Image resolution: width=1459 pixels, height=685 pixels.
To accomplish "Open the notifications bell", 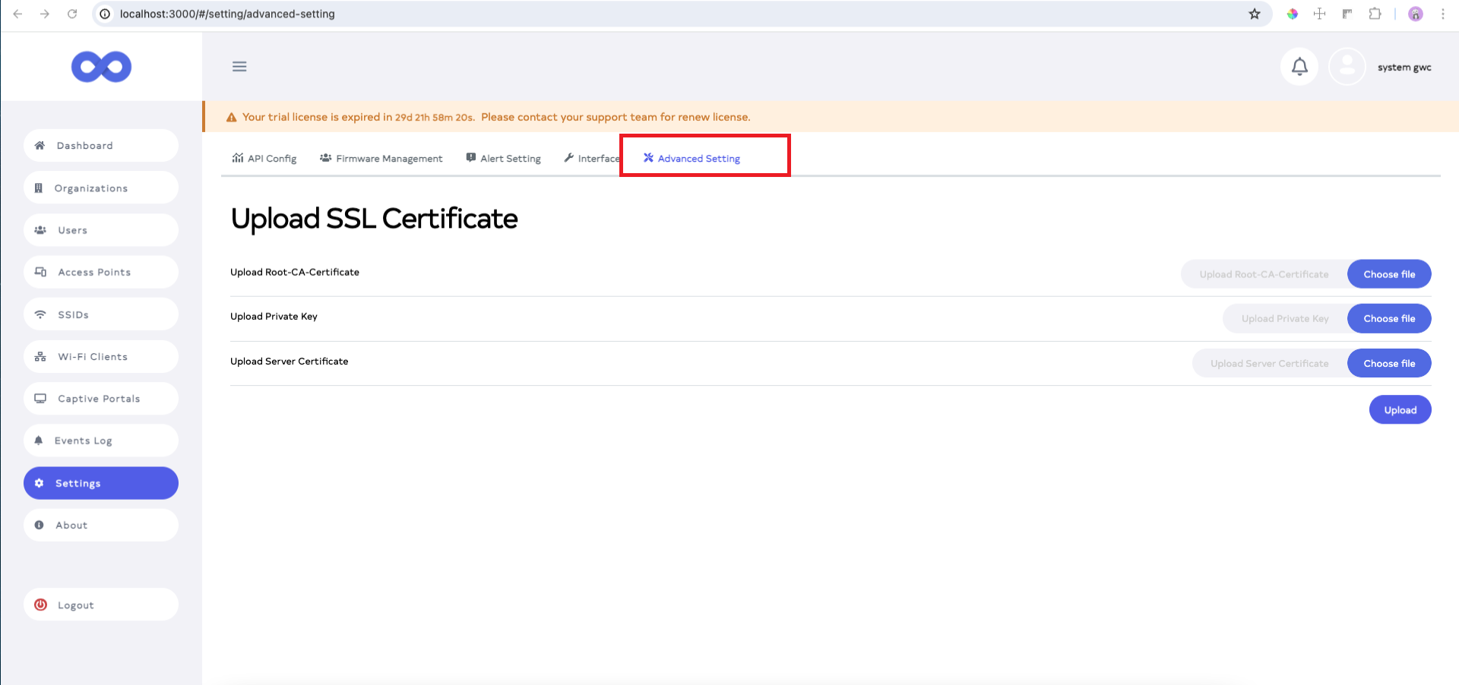I will pos(1299,67).
